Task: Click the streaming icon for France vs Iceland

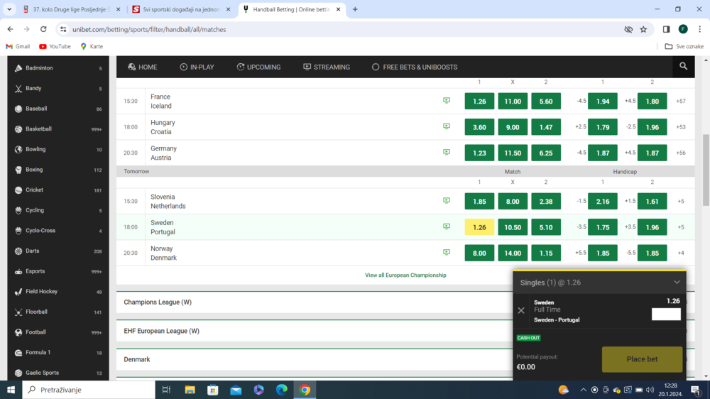Action: (447, 101)
